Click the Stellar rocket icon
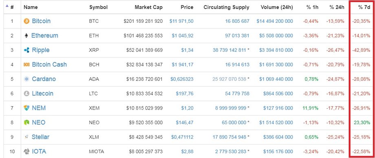This screenshot has height=158, width=375. [26, 137]
